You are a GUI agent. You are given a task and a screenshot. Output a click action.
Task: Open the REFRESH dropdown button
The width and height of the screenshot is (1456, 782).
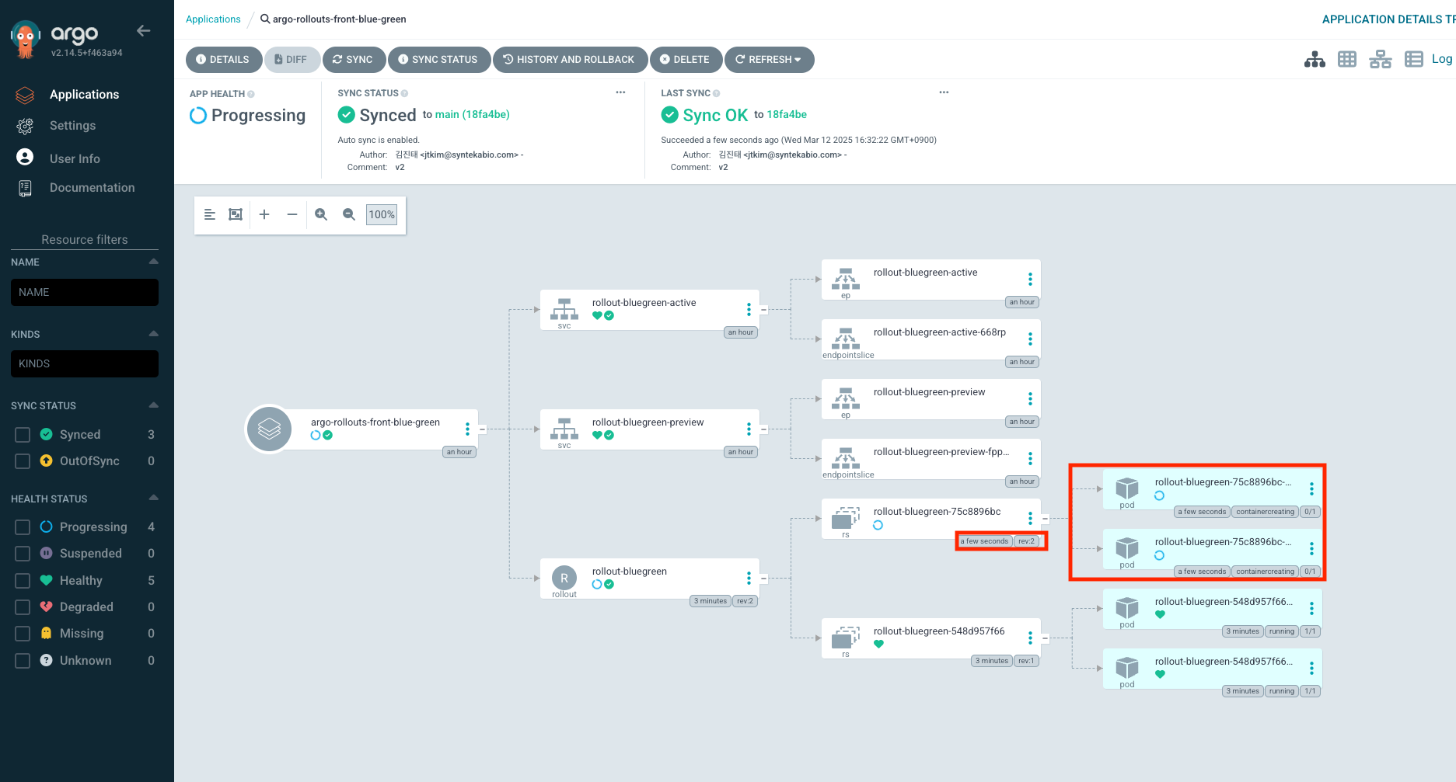coord(769,60)
